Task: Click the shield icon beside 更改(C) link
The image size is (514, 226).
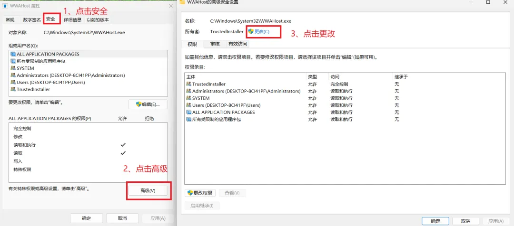Action: coord(251,31)
